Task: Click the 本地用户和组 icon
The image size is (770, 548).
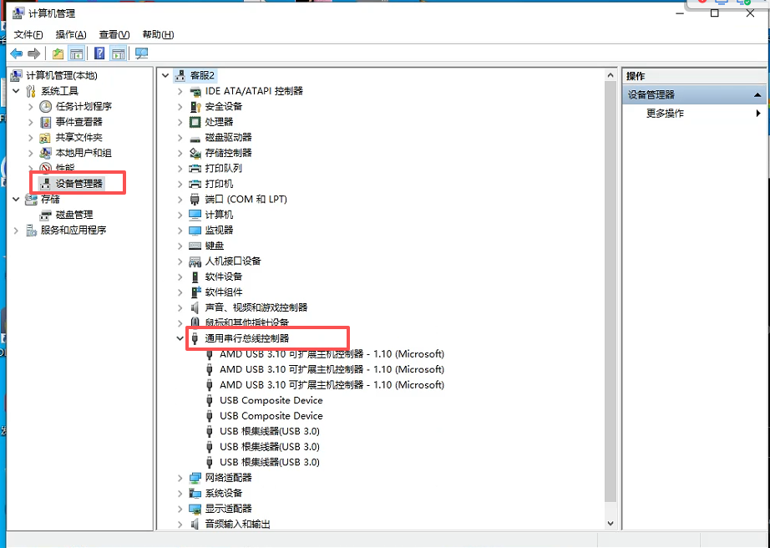Action: point(45,153)
